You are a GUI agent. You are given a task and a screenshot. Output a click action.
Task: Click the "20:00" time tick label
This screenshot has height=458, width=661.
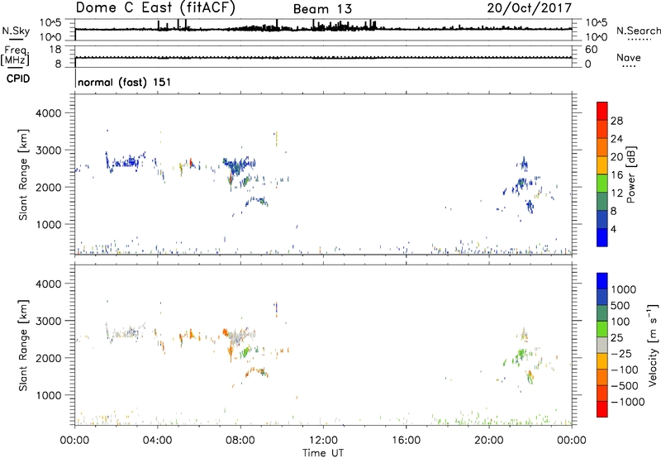(488, 441)
